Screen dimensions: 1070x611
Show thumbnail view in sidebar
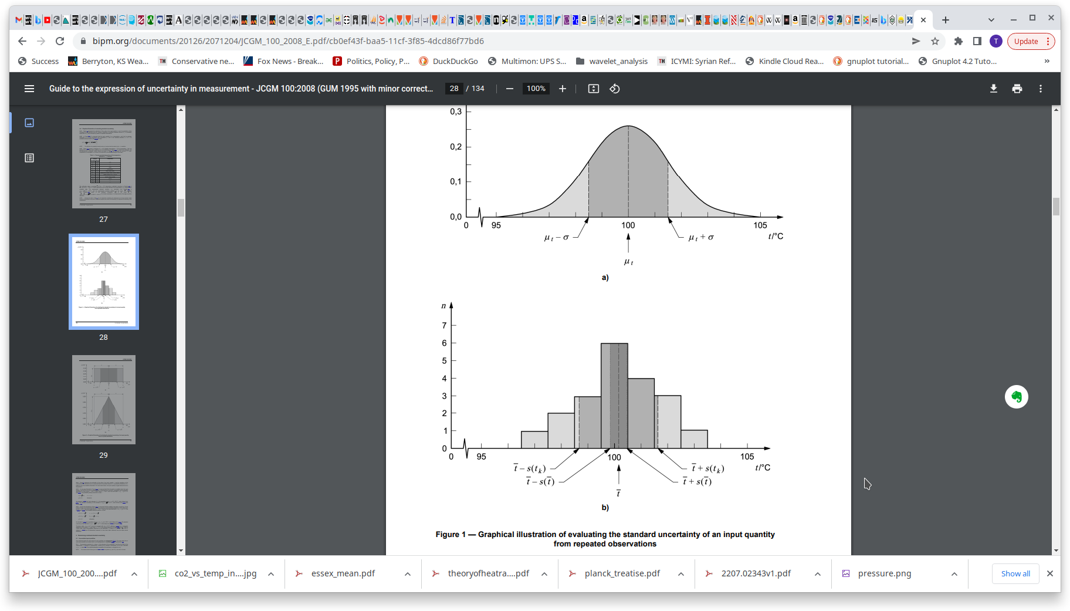click(29, 123)
